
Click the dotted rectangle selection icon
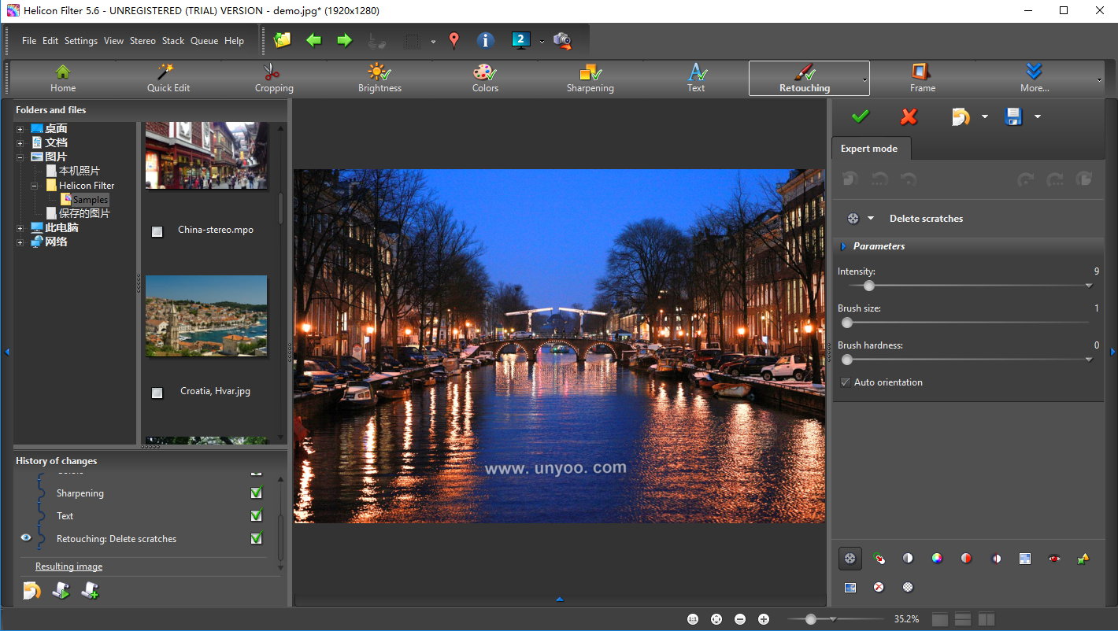pos(412,41)
